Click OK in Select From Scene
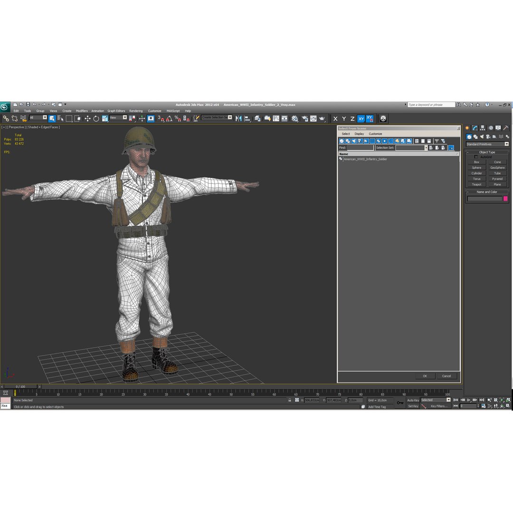 425,376
